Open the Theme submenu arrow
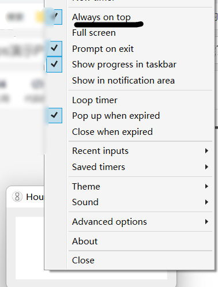 coord(206,186)
